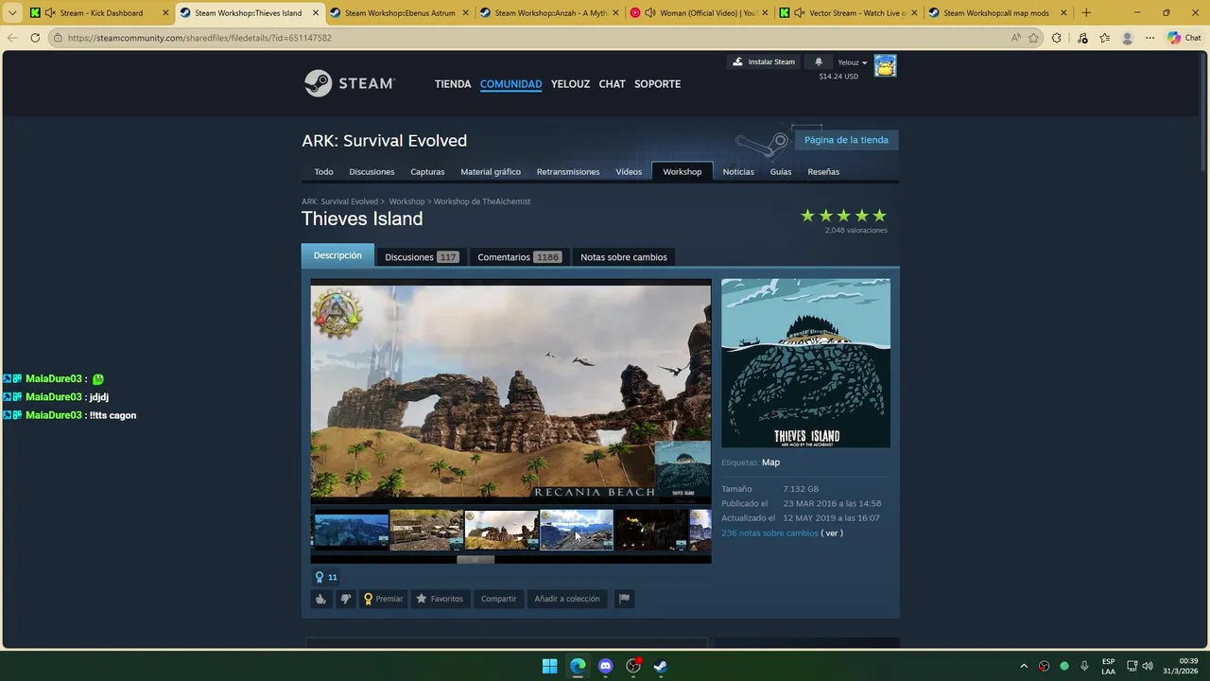Click the browser address bar
The height and width of the screenshot is (681, 1210).
click(x=529, y=38)
